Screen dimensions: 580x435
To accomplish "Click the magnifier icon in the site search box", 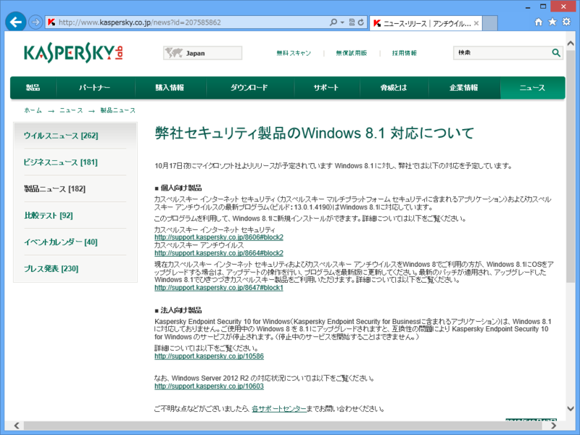I will (555, 52).
